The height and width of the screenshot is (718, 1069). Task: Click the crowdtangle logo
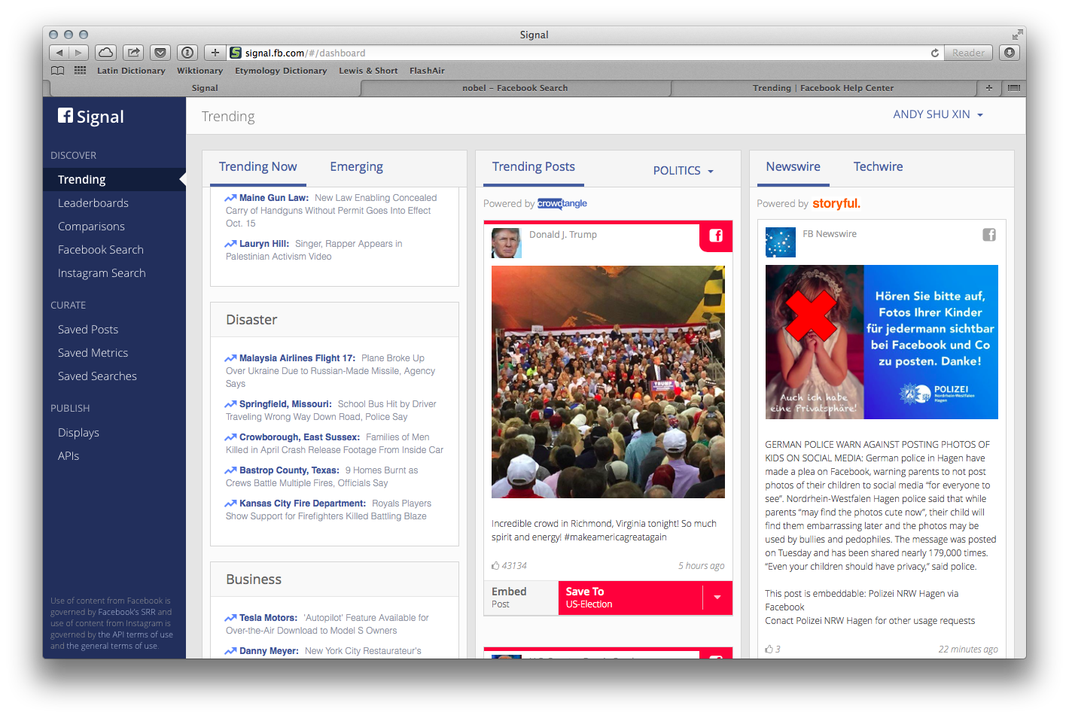pyautogui.click(x=562, y=204)
